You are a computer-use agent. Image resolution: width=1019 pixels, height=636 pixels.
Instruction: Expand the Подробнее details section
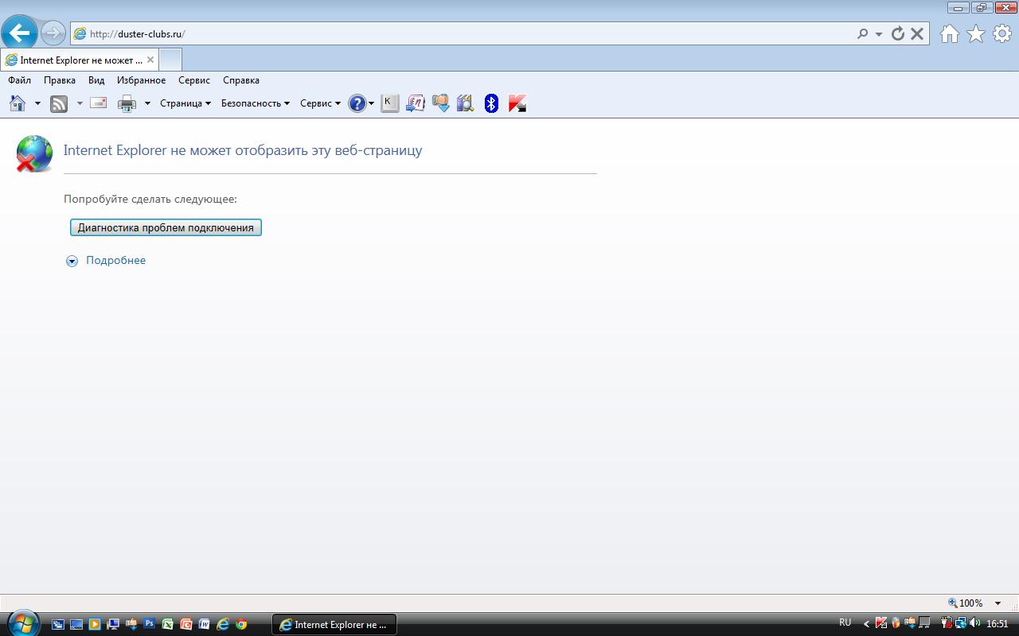click(115, 260)
